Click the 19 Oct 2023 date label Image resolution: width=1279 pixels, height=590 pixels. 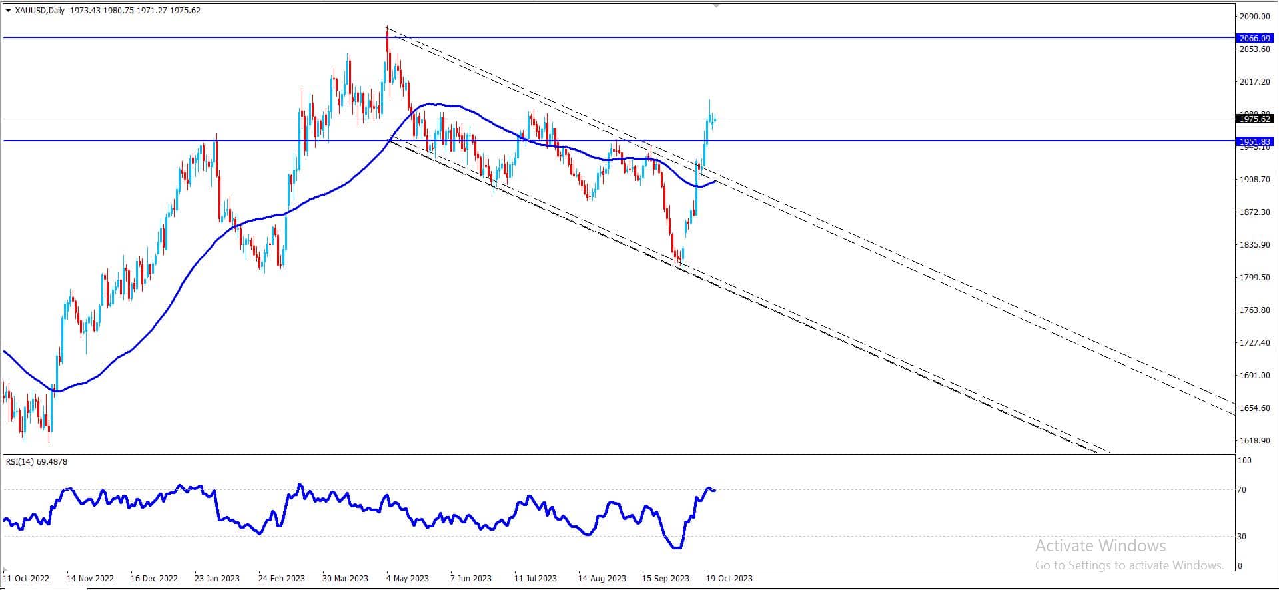click(x=729, y=578)
